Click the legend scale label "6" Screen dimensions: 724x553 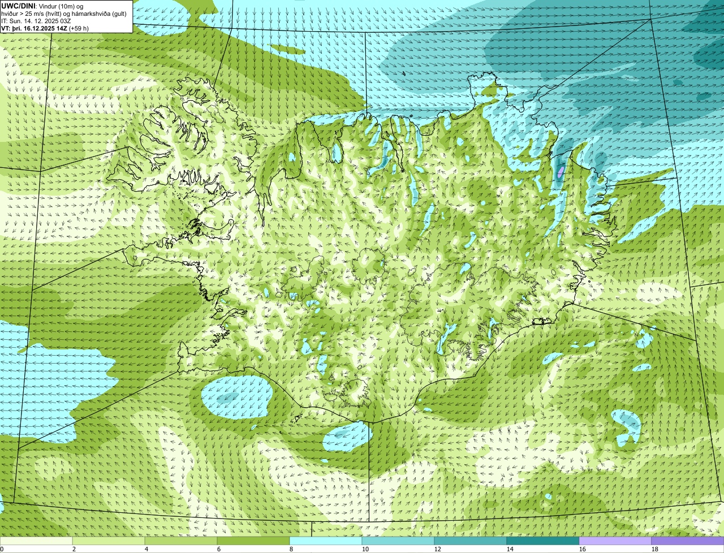pos(219,549)
